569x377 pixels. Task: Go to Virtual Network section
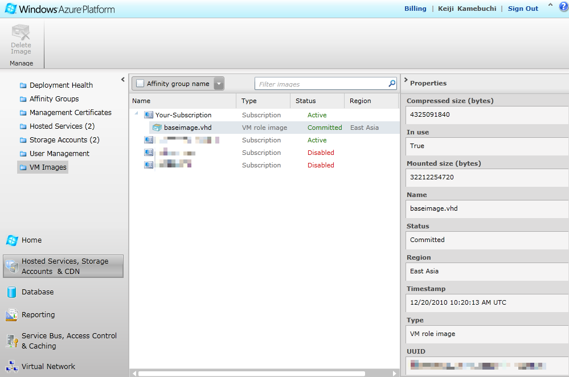[48, 367]
